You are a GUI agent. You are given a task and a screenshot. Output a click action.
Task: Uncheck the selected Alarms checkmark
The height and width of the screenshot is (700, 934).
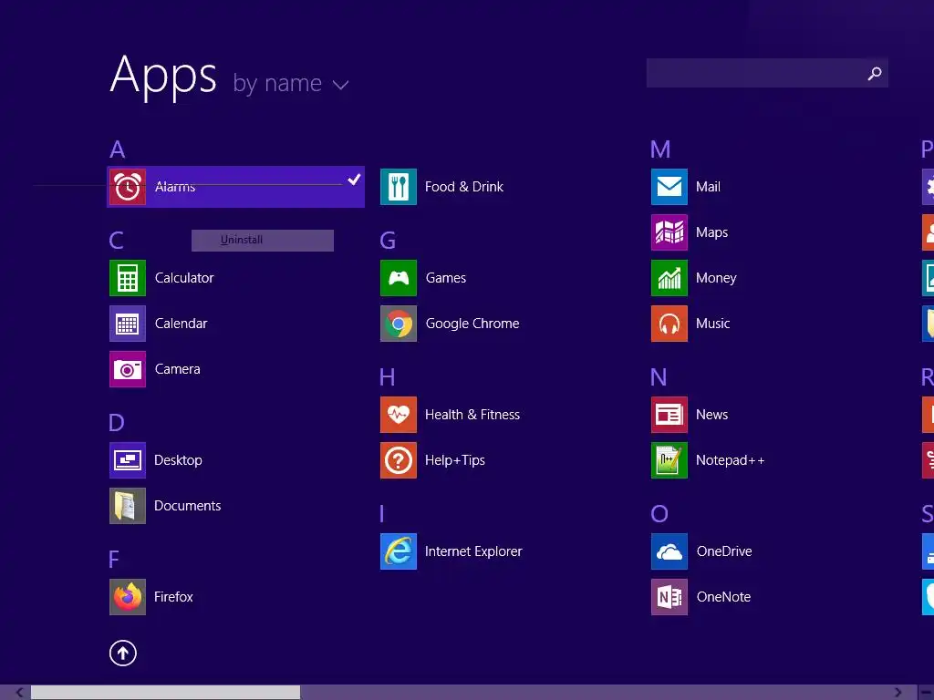click(x=354, y=180)
